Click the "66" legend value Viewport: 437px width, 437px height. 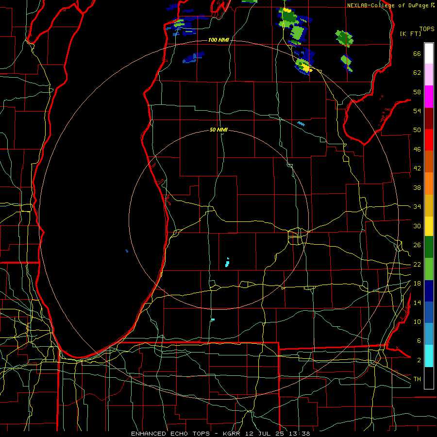coord(417,54)
